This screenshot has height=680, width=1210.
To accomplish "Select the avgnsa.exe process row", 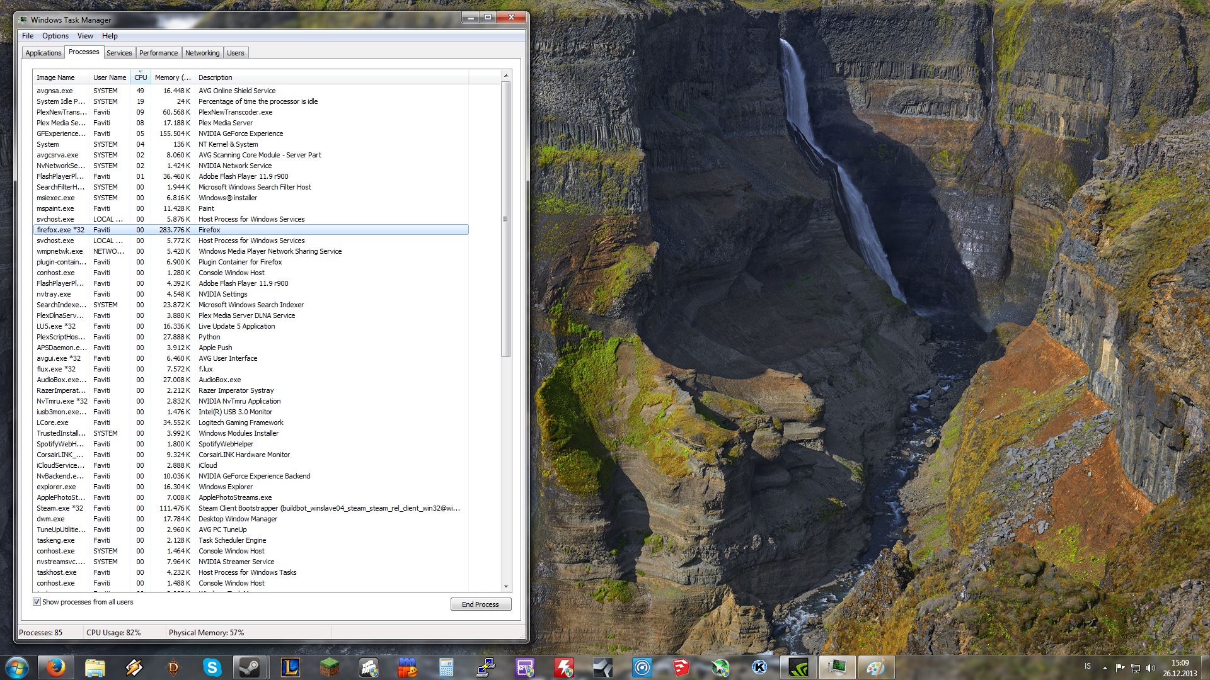I will [55, 91].
